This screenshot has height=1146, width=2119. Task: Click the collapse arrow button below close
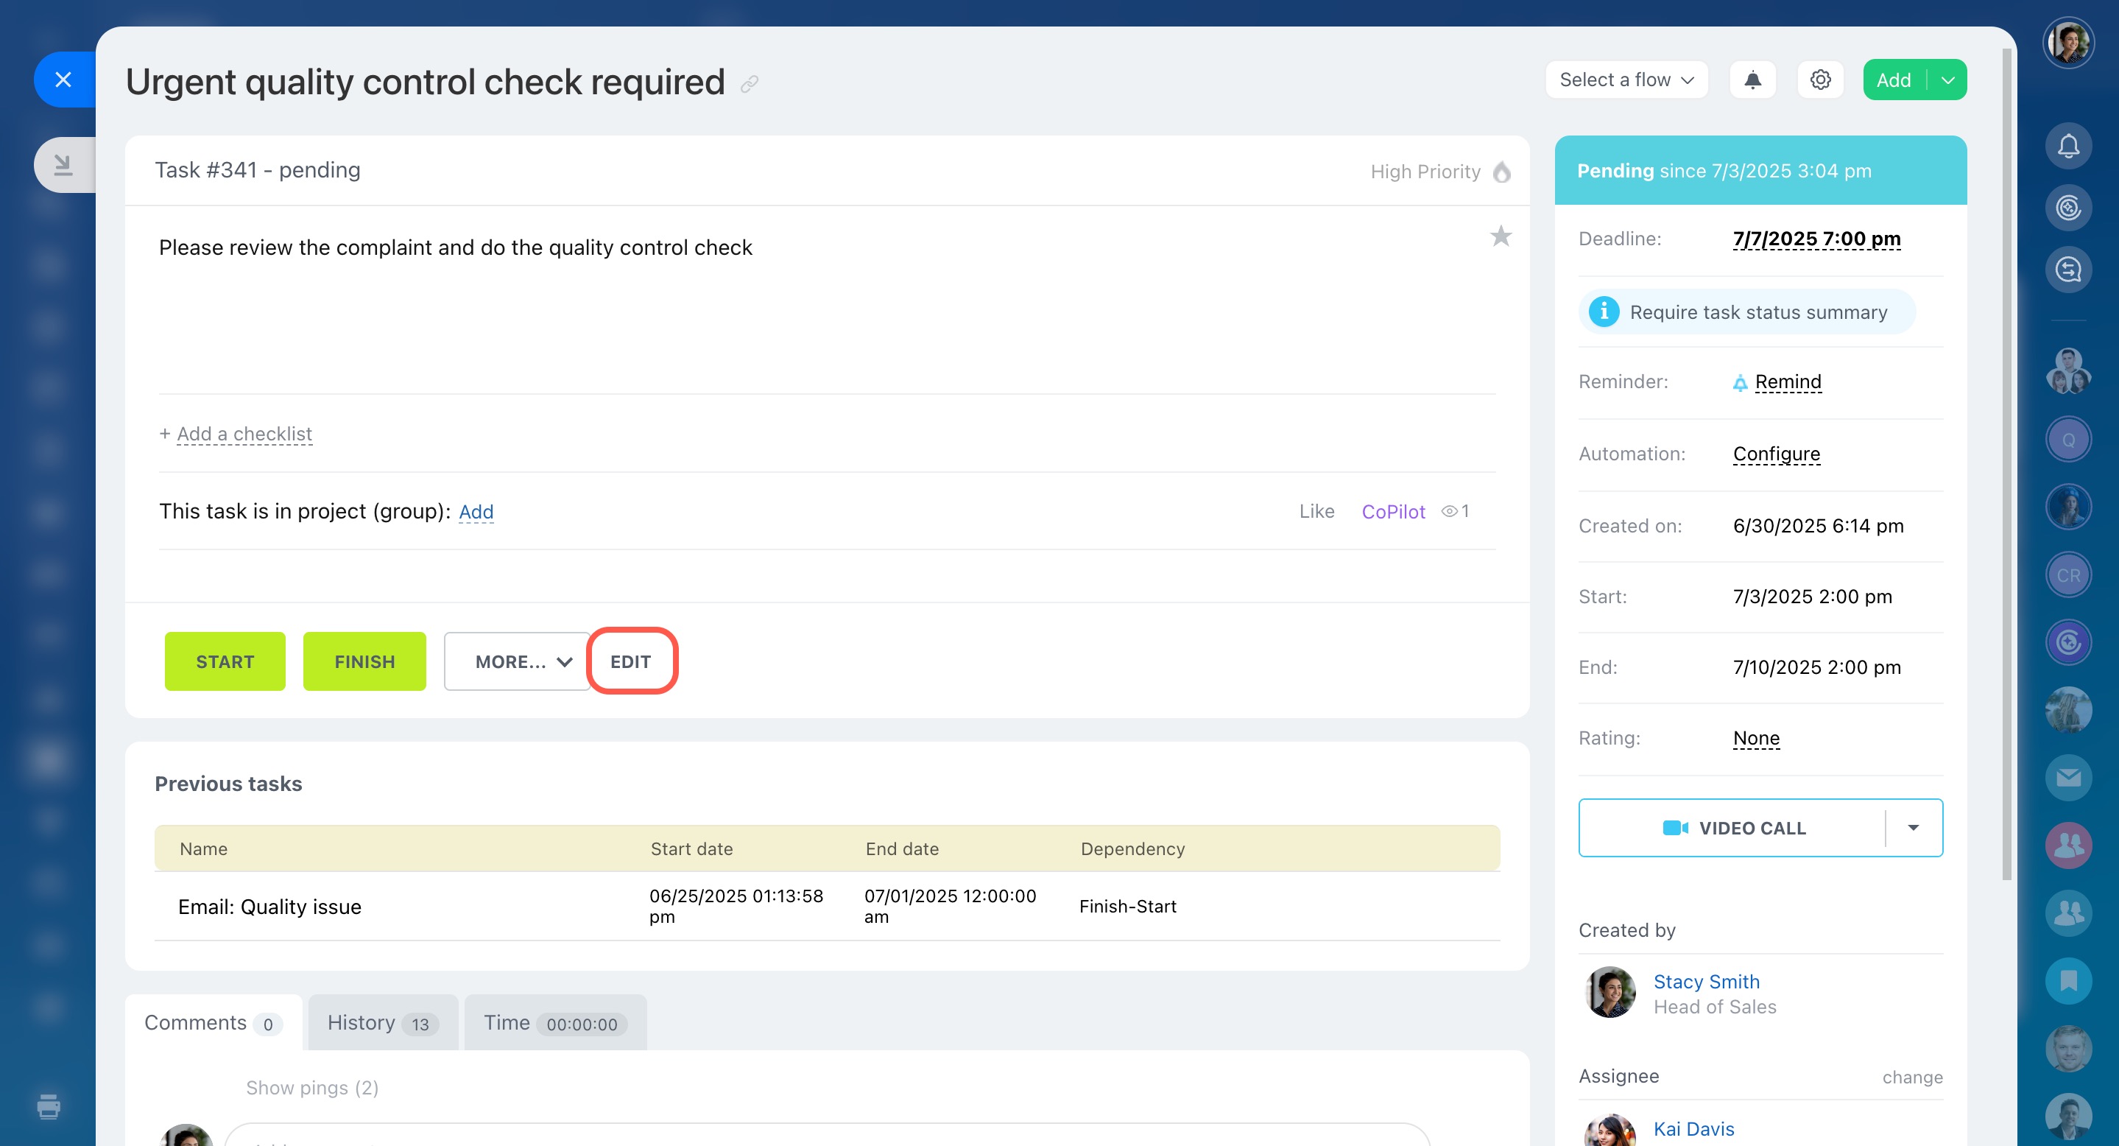click(64, 164)
